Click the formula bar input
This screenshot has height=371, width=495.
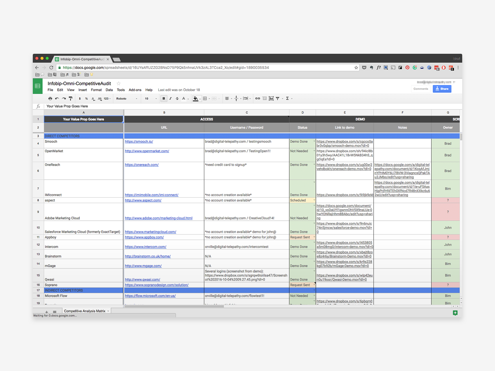point(252,106)
